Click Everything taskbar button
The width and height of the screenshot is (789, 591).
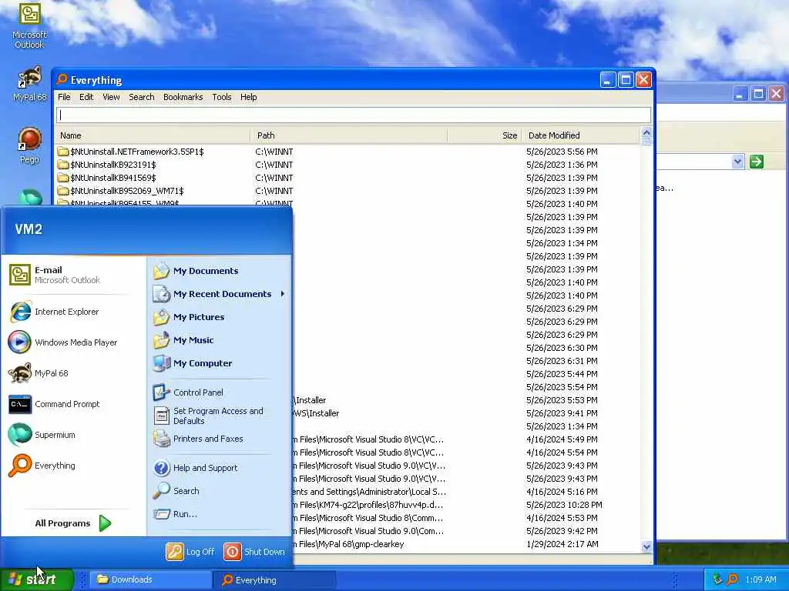tap(274, 580)
